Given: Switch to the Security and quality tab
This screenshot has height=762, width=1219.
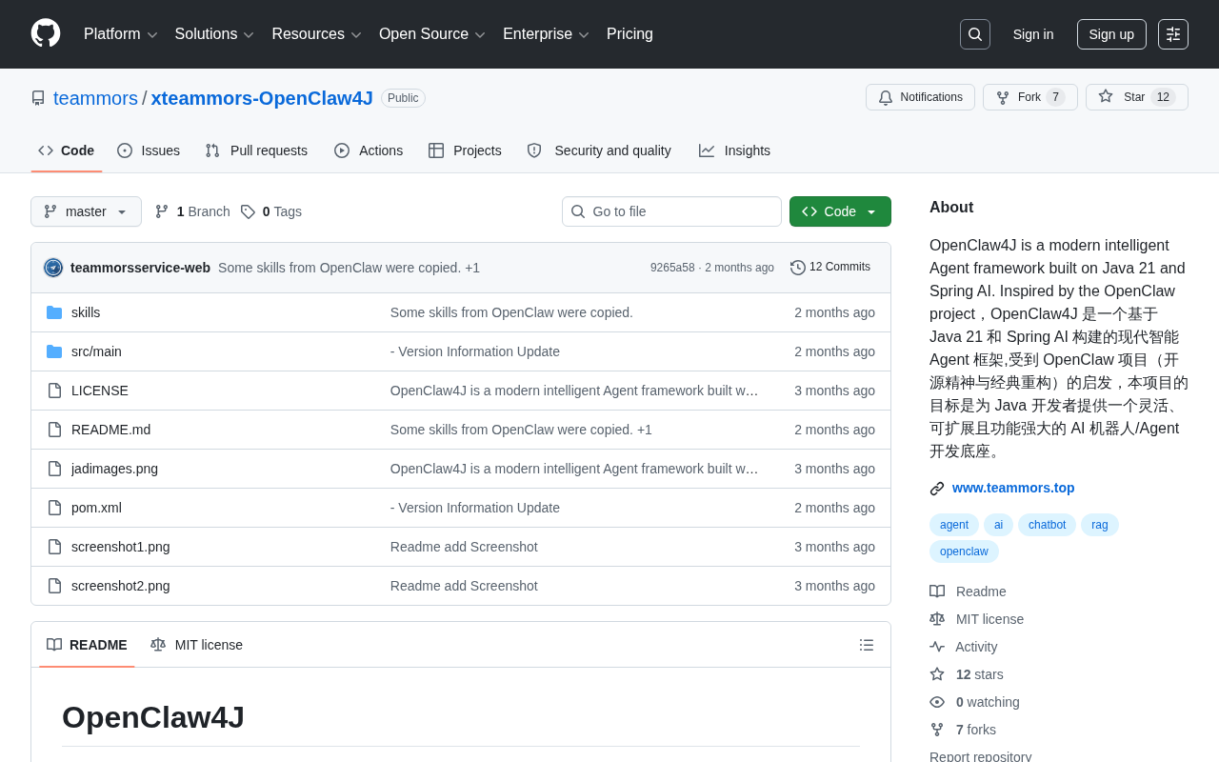Looking at the screenshot, I should 599,150.
